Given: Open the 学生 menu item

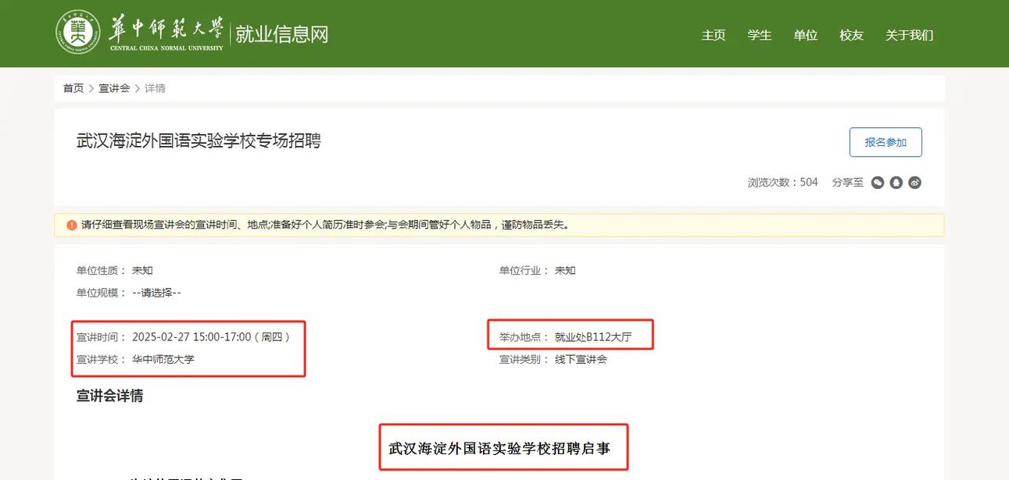Looking at the screenshot, I should pyautogui.click(x=759, y=35).
